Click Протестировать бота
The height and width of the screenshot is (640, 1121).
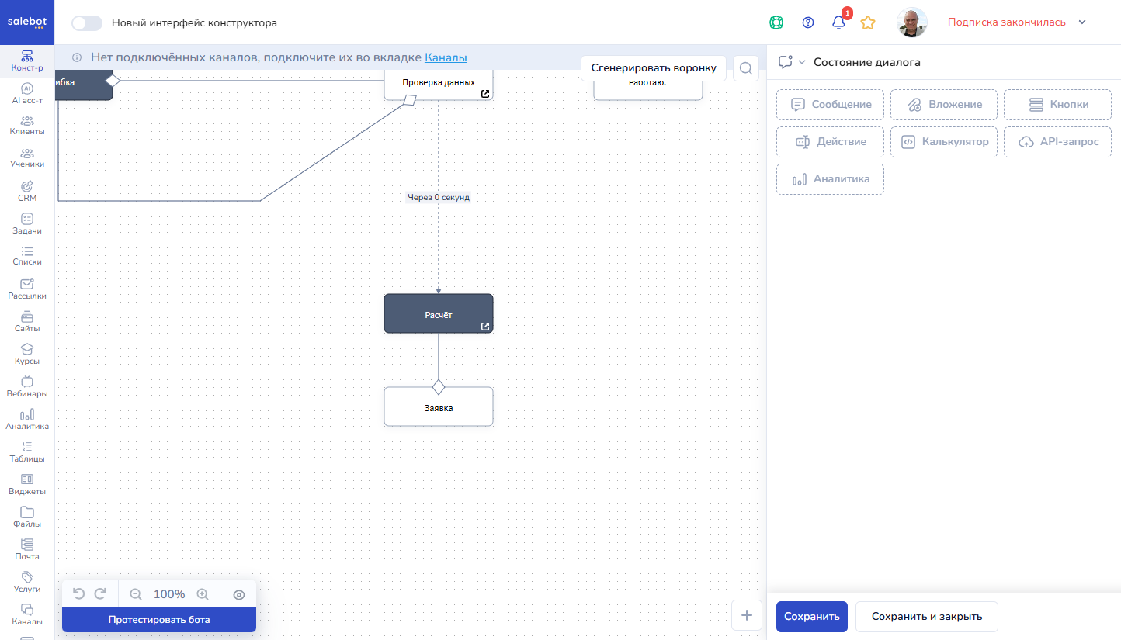(x=159, y=620)
